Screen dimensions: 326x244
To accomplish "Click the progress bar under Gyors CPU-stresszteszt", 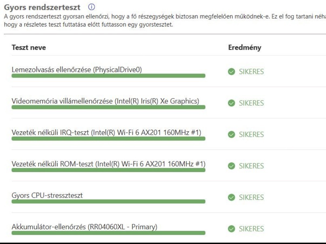I will [108, 201].
